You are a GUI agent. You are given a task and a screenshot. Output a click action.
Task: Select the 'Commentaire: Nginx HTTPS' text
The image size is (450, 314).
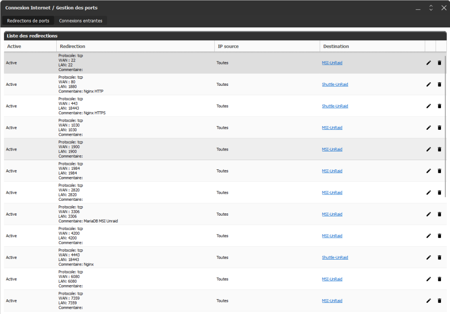click(x=82, y=113)
